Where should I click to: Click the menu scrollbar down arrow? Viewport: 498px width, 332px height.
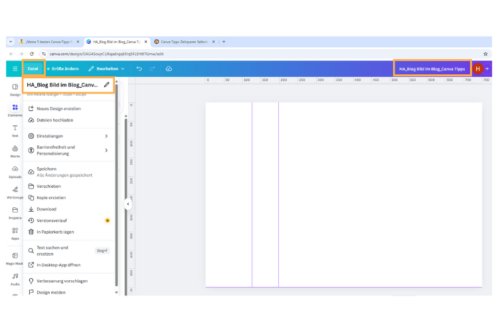pos(116,293)
